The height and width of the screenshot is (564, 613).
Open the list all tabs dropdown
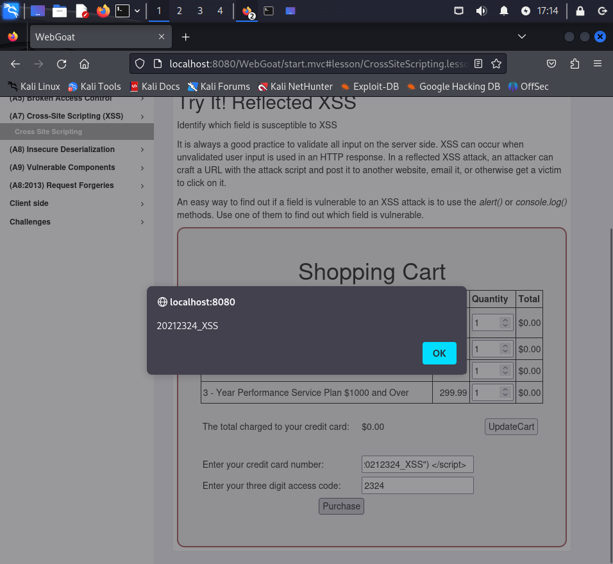(x=521, y=37)
